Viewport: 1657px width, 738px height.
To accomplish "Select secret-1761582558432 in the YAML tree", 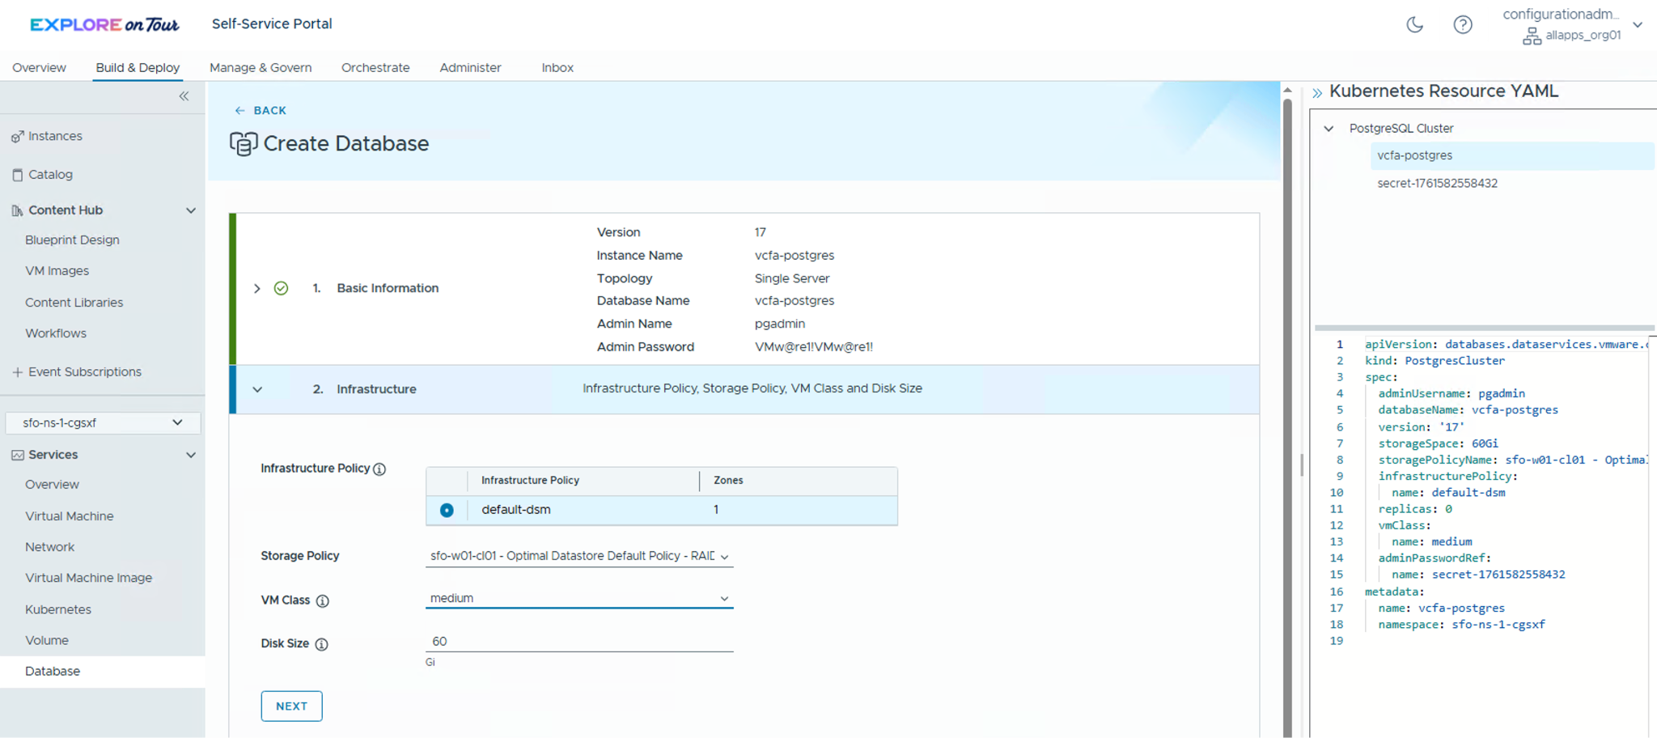I will (1437, 184).
